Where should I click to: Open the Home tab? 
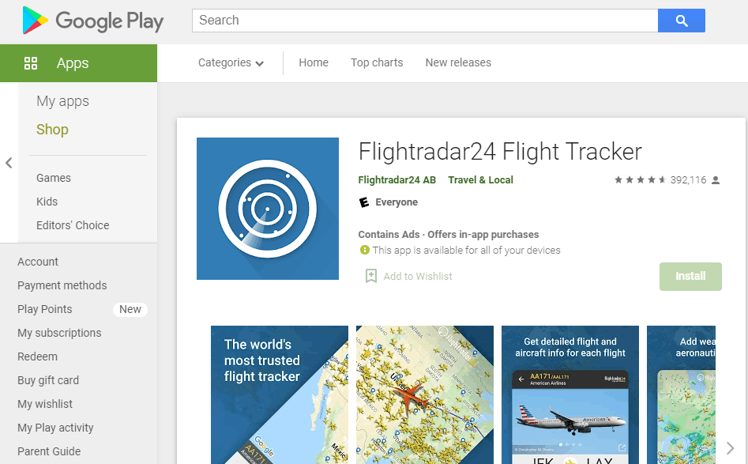[314, 62]
